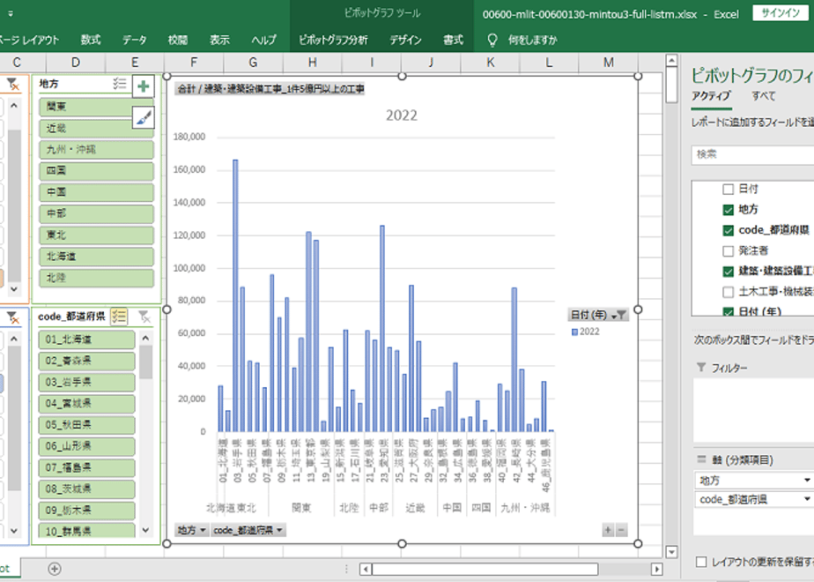The height and width of the screenshot is (582, 814).
Task: Toggle the 日付 field checkbox
Action: 728,189
